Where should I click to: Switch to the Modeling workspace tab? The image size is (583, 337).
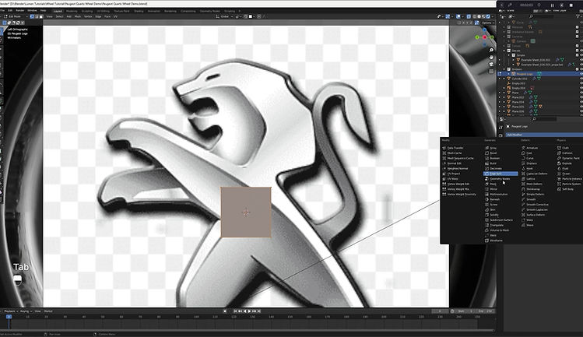click(72, 11)
